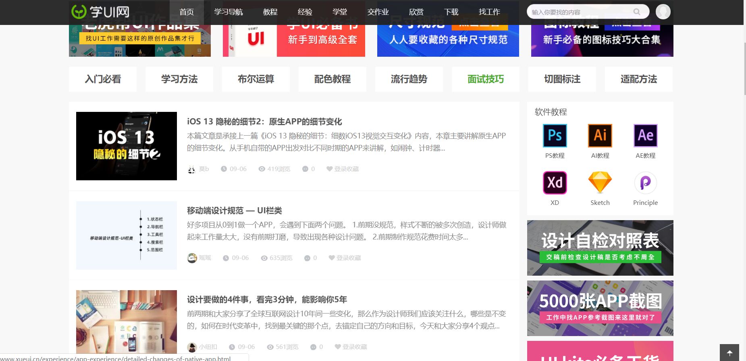Select the 切图标注 category tab
Viewport: 746px width, 361px height.
pos(562,79)
